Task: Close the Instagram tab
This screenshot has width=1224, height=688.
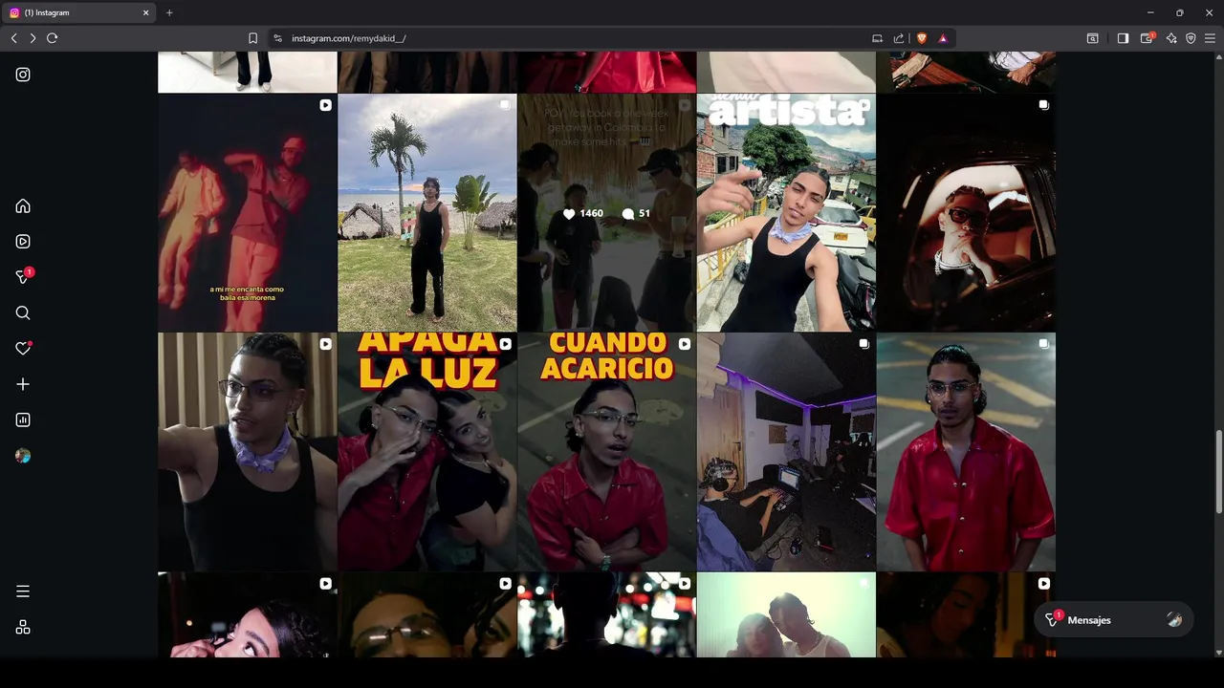Action: click(145, 12)
